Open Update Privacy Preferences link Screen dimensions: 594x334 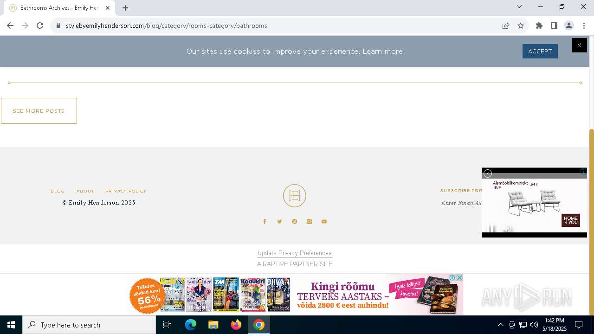coord(295,253)
